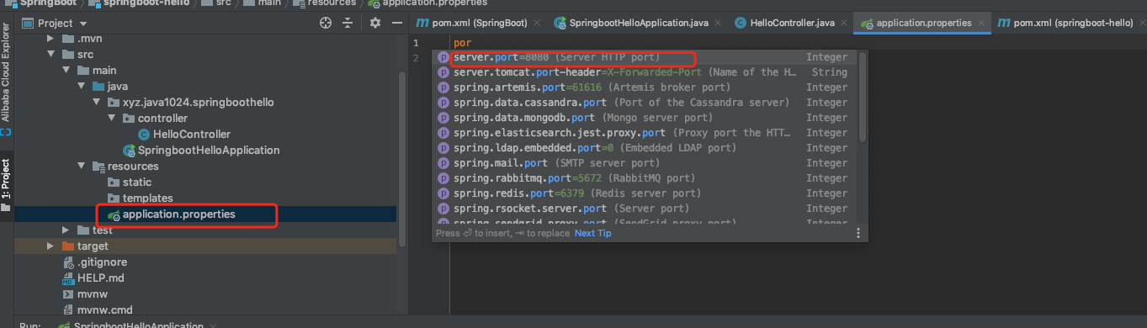1147x328 pixels.
Task: Choose spring.data.mongodb.port suggestion
Action: [645, 118]
